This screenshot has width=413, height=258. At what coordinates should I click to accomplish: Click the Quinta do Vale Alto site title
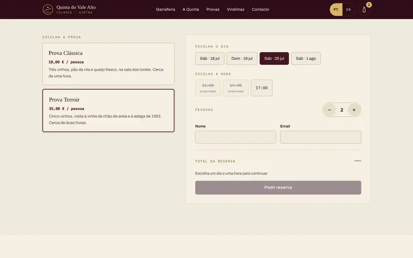point(76,7)
